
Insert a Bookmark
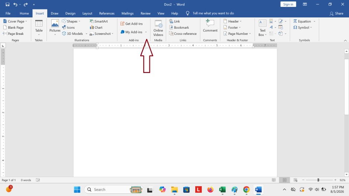pyautogui.click(x=179, y=27)
